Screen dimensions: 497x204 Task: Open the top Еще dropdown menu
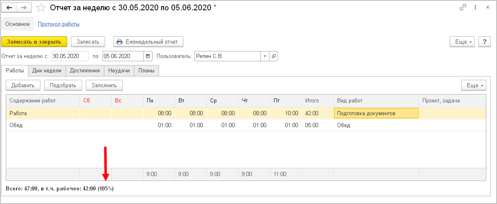463,42
